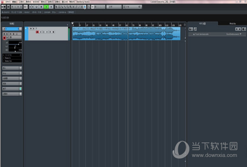Switch to the Media Bay tab
This screenshot has height=167, width=247.
click(233, 23)
